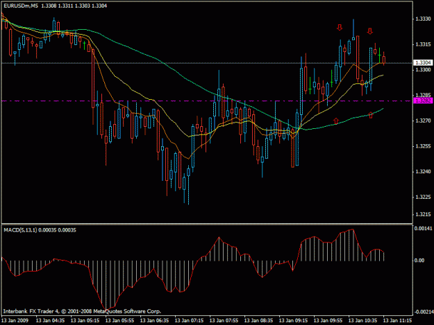The image size is (434, 325).
Task: Click the 13 Jan 10:35 time label
Action: 362,321
